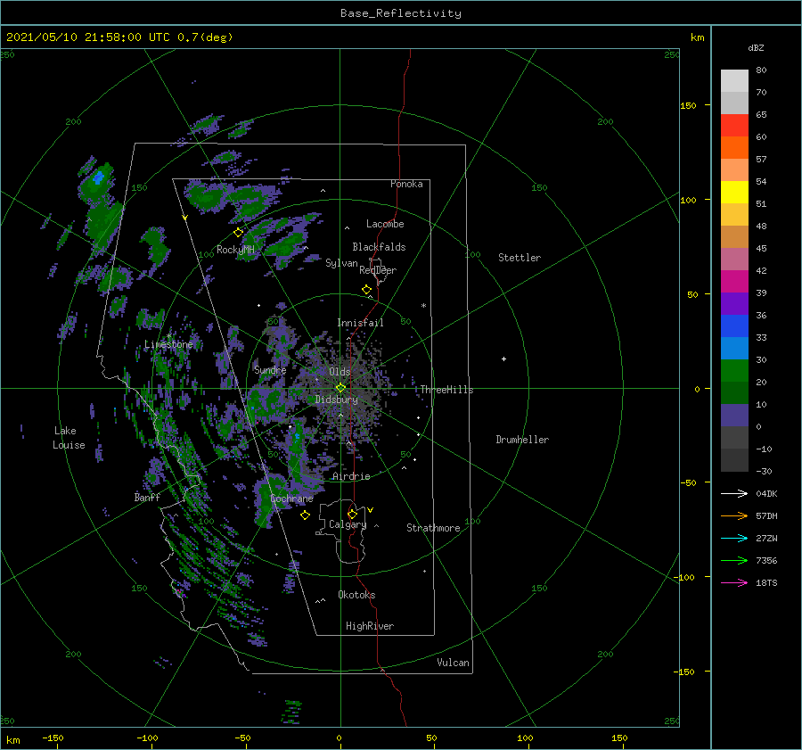Screen dimensions: 802x750
Task: Pick the light blue 33-30 dBZ swatch
Action: (x=734, y=349)
